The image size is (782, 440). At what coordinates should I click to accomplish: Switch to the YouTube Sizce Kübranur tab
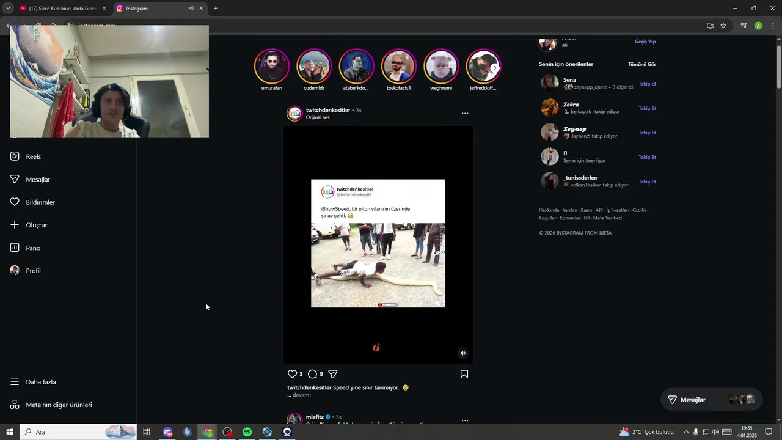(64, 9)
